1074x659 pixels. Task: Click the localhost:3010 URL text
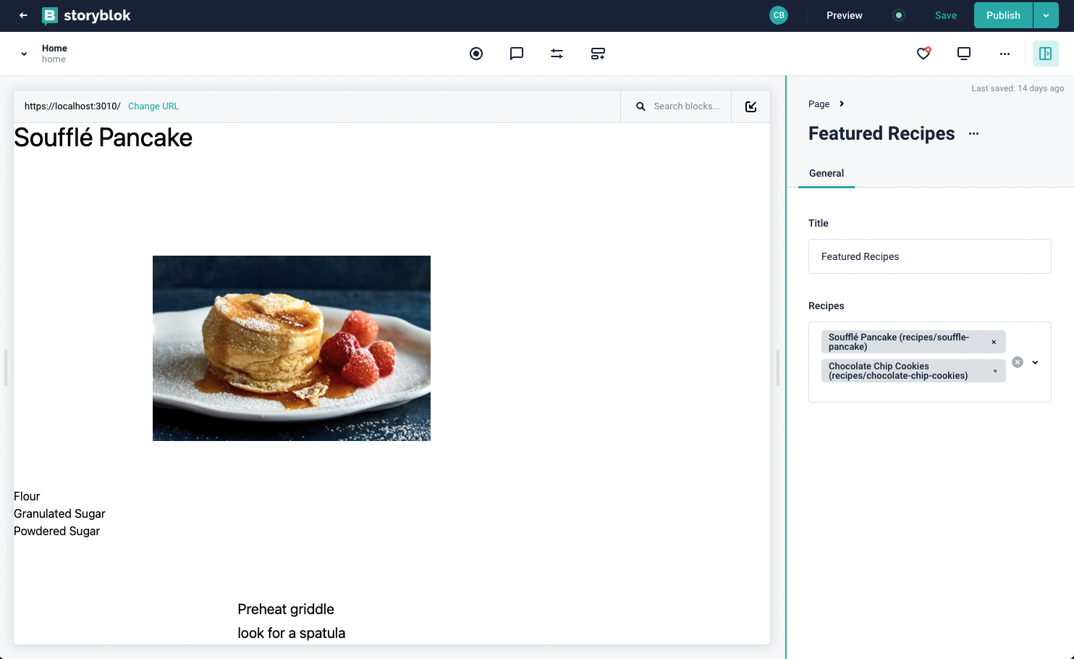[72, 106]
